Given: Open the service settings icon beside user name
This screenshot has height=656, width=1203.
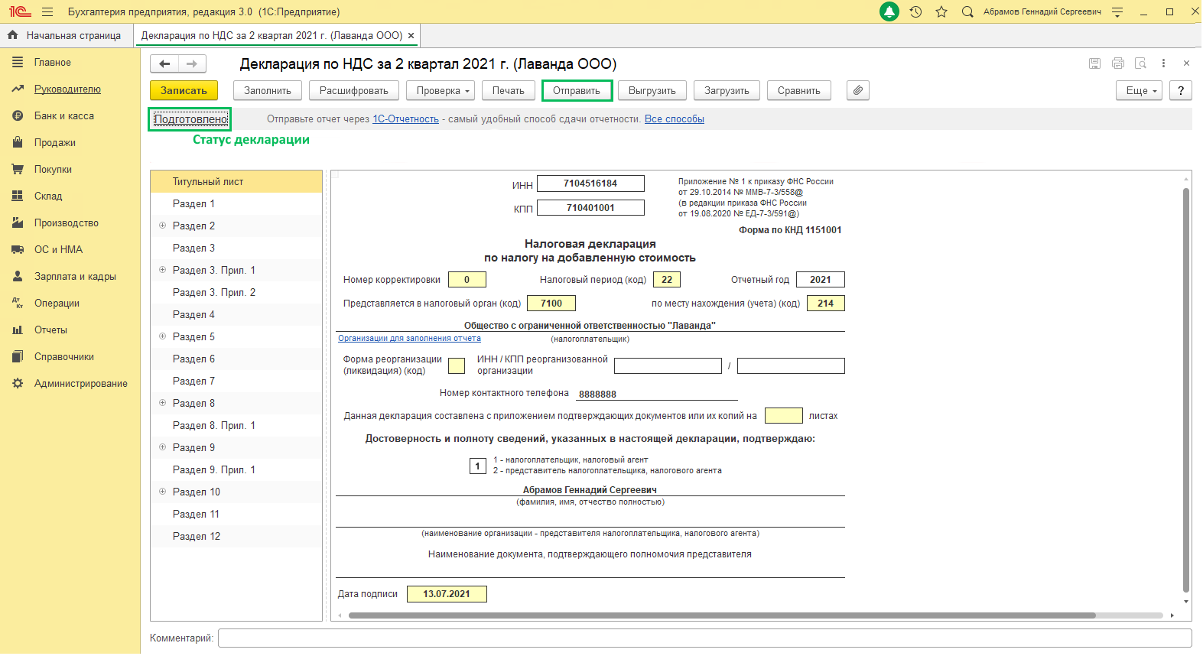Looking at the screenshot, I should click(1117, 12).
